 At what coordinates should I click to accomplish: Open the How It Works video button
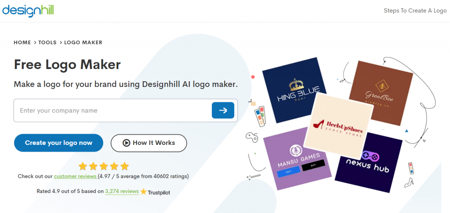coord(149,143)
